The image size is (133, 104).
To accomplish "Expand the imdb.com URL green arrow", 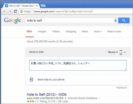I will click(x=65, y=98).
